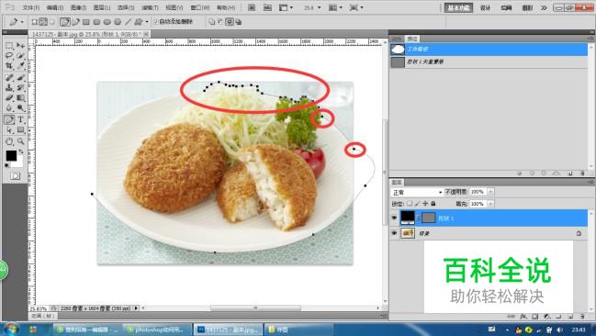Choose Fill Pixels mode in options bar

[52, 22]
